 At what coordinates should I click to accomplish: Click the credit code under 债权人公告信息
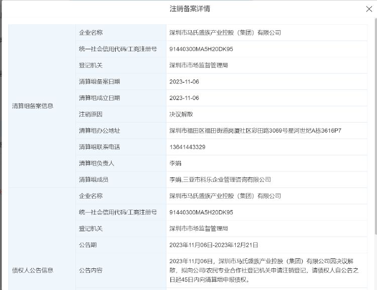click(x=201, y=212)
